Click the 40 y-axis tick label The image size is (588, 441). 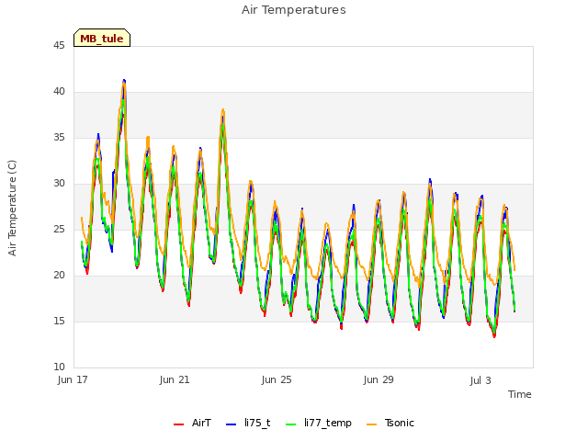(x=59, y=91)
